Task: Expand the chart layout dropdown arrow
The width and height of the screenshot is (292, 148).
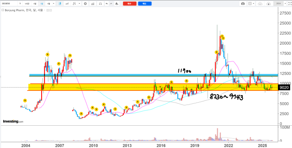Action: tap(254, 4)
